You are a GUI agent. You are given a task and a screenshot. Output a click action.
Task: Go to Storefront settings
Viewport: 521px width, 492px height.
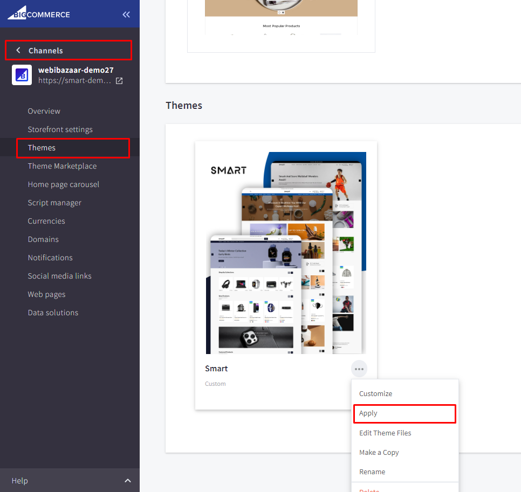pos(60,129)
